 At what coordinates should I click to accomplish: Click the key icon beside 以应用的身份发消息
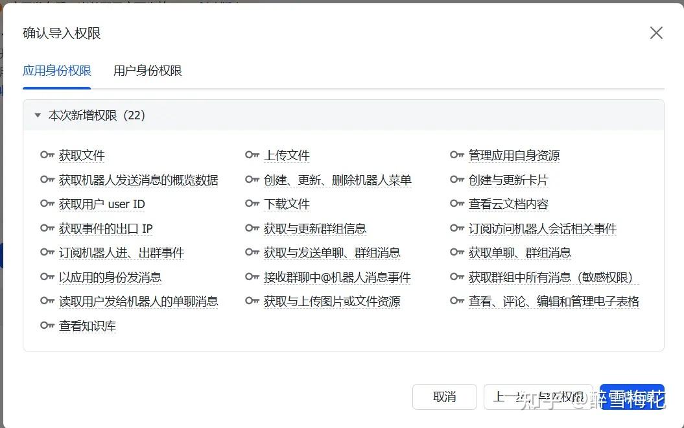point(47,277)
